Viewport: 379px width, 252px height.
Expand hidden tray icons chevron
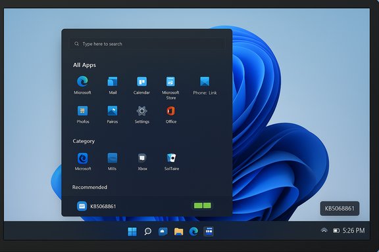pyautogui.click(x=324, y=230)
